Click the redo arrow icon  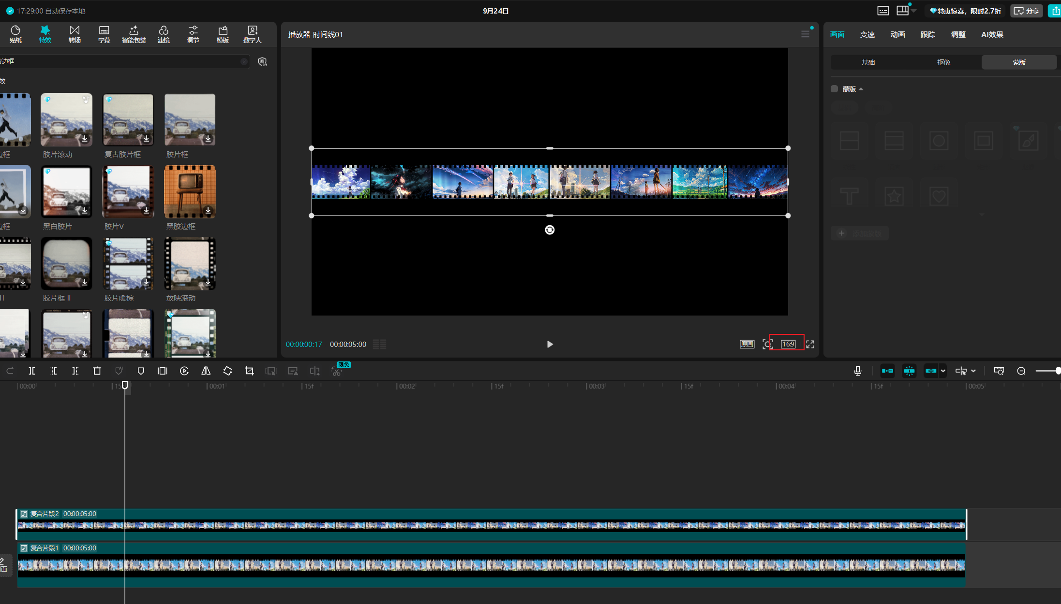pos(10,371)
